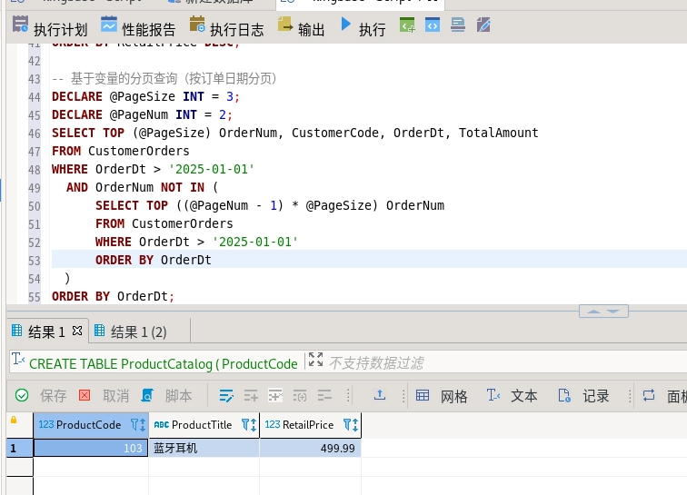Click the 脚本 script button

167,396
